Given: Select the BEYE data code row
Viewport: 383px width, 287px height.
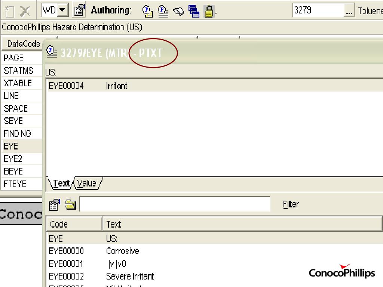Looking at the screenshot, I should point(22,171).
